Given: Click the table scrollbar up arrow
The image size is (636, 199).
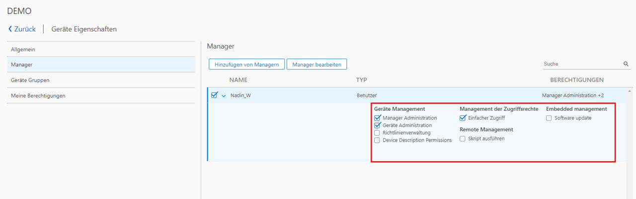Looking at the screenshot, I should point(631,92).
